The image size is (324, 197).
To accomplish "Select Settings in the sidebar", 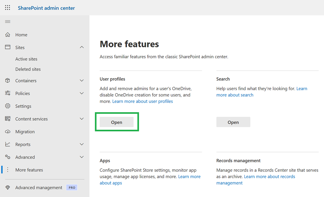I will coord(23,106).
